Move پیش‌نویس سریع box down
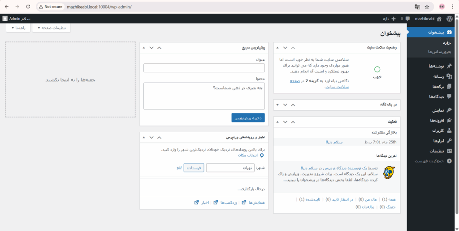The image size is (459, 231). click(x=152, y=47)
